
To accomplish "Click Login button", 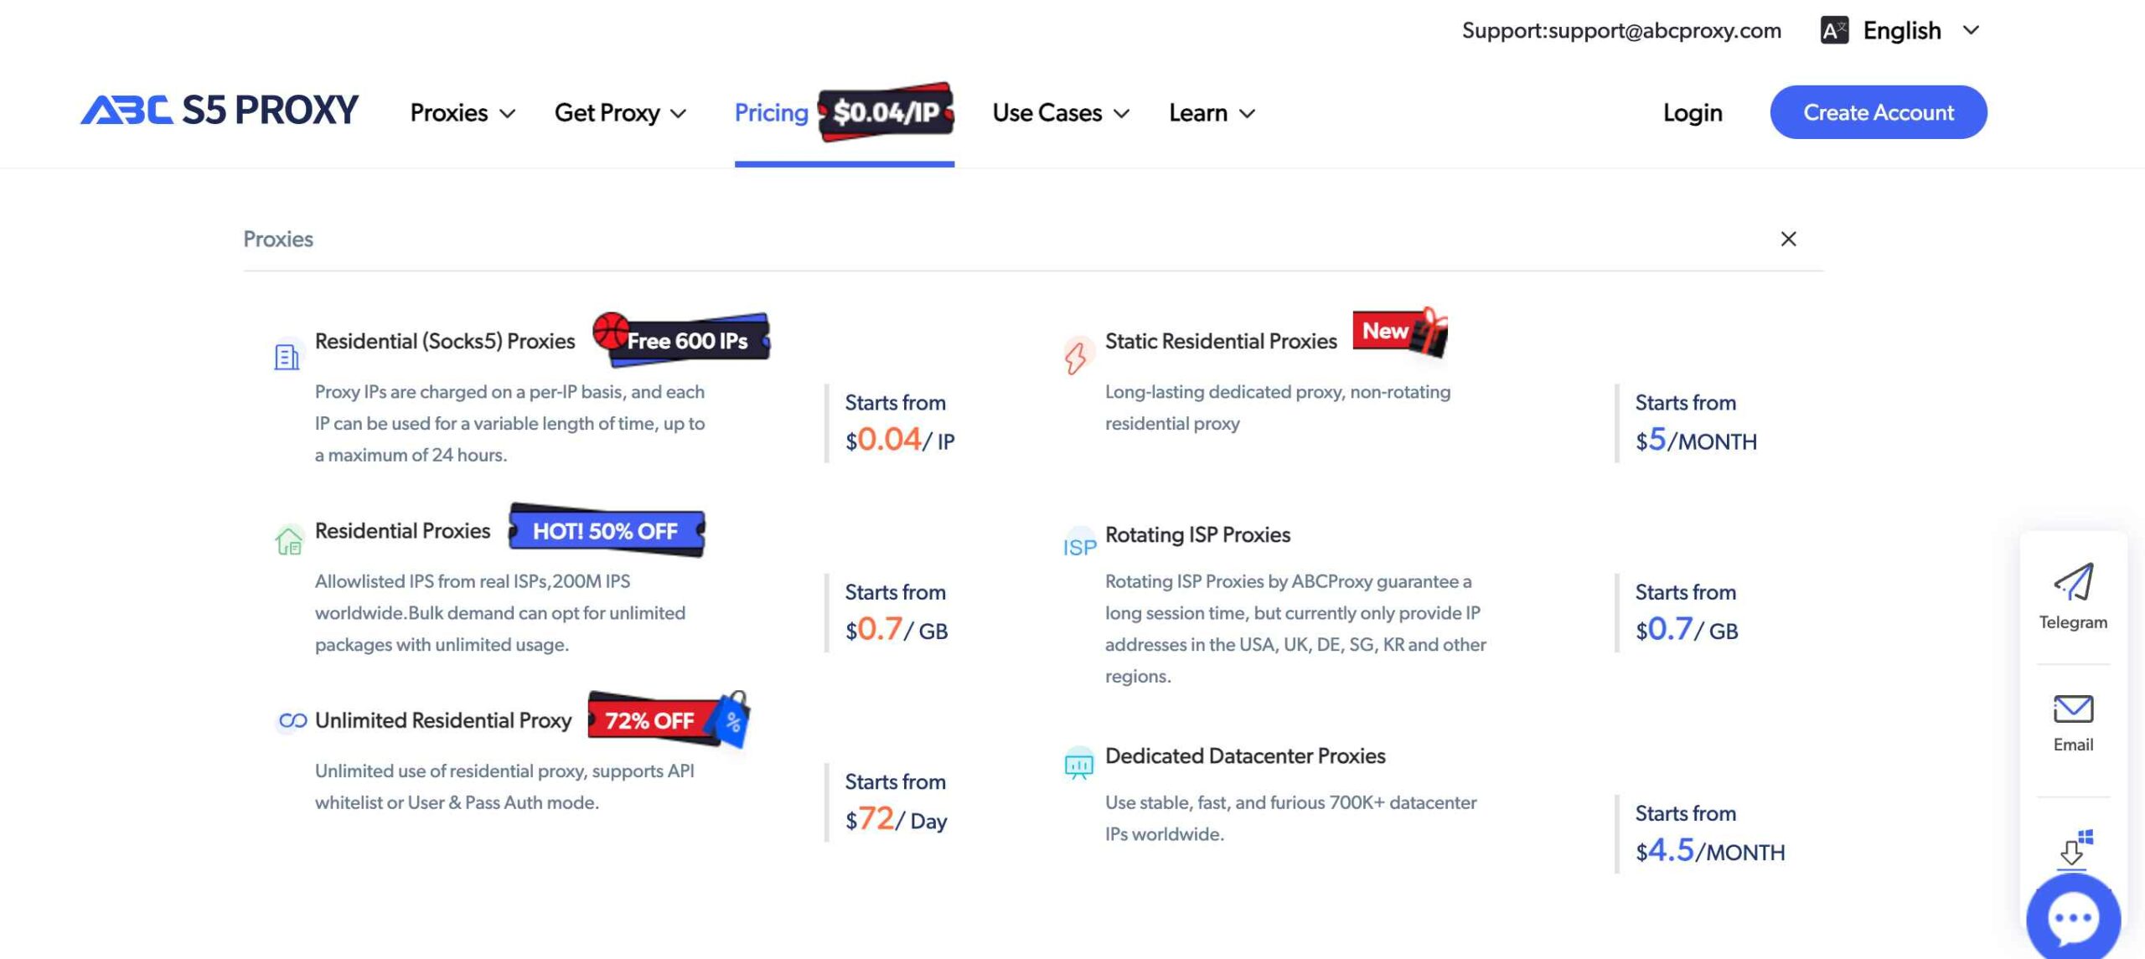I will tap(1693, 111).
